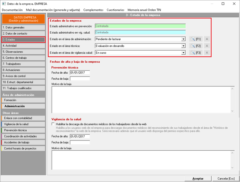
Task: Select Vigilancia de la salud area
Action: point(23,124)
